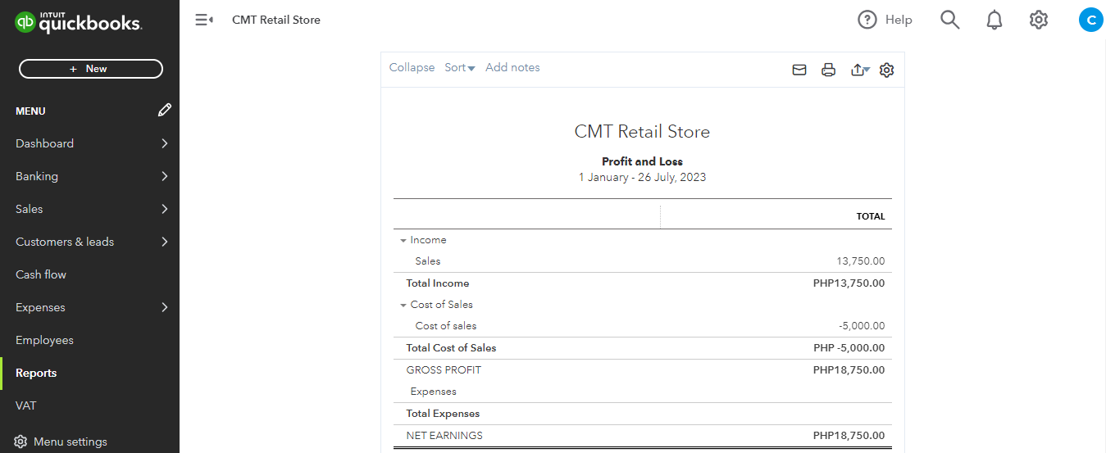
Task: Open the Sort dropdown
Action: click(x=460, y=67)
